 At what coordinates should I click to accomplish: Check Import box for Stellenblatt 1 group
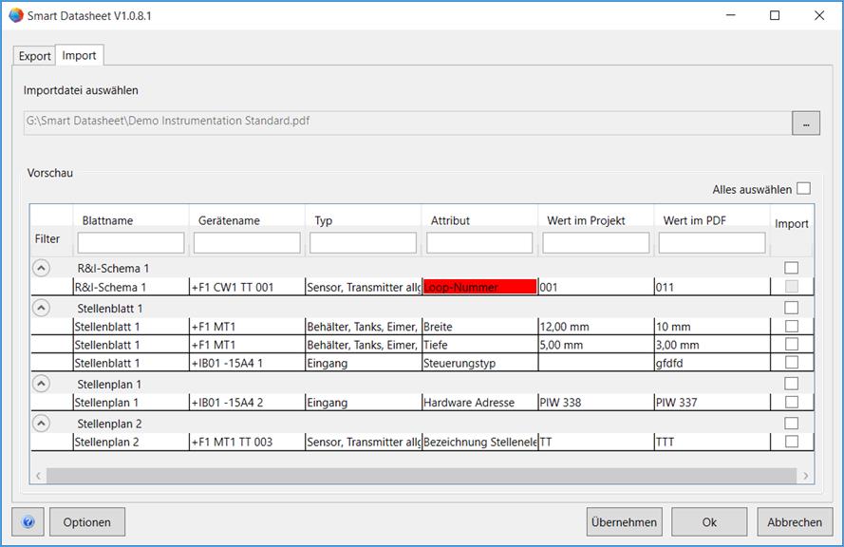[x=791, y=308]
